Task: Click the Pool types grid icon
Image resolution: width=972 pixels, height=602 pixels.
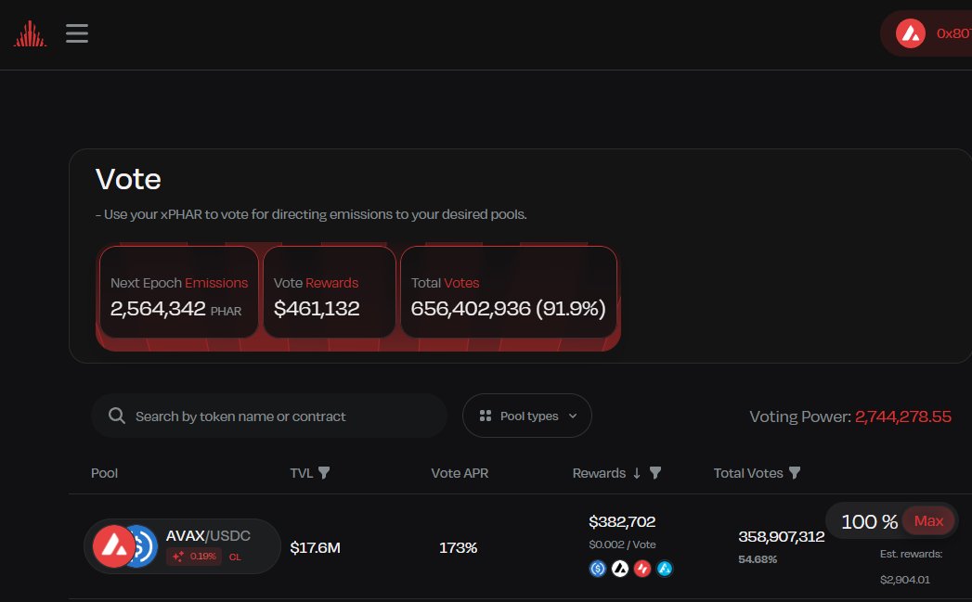Action: click(x=486, y=416)
